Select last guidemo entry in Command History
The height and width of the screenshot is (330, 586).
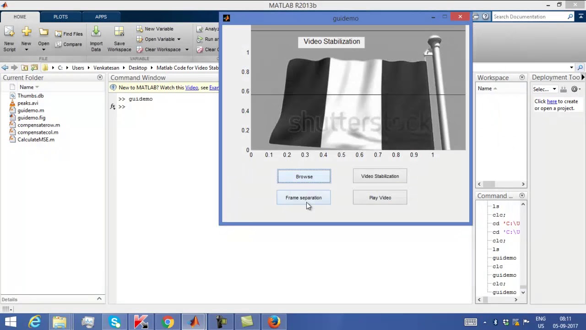[x=504, y=292]
